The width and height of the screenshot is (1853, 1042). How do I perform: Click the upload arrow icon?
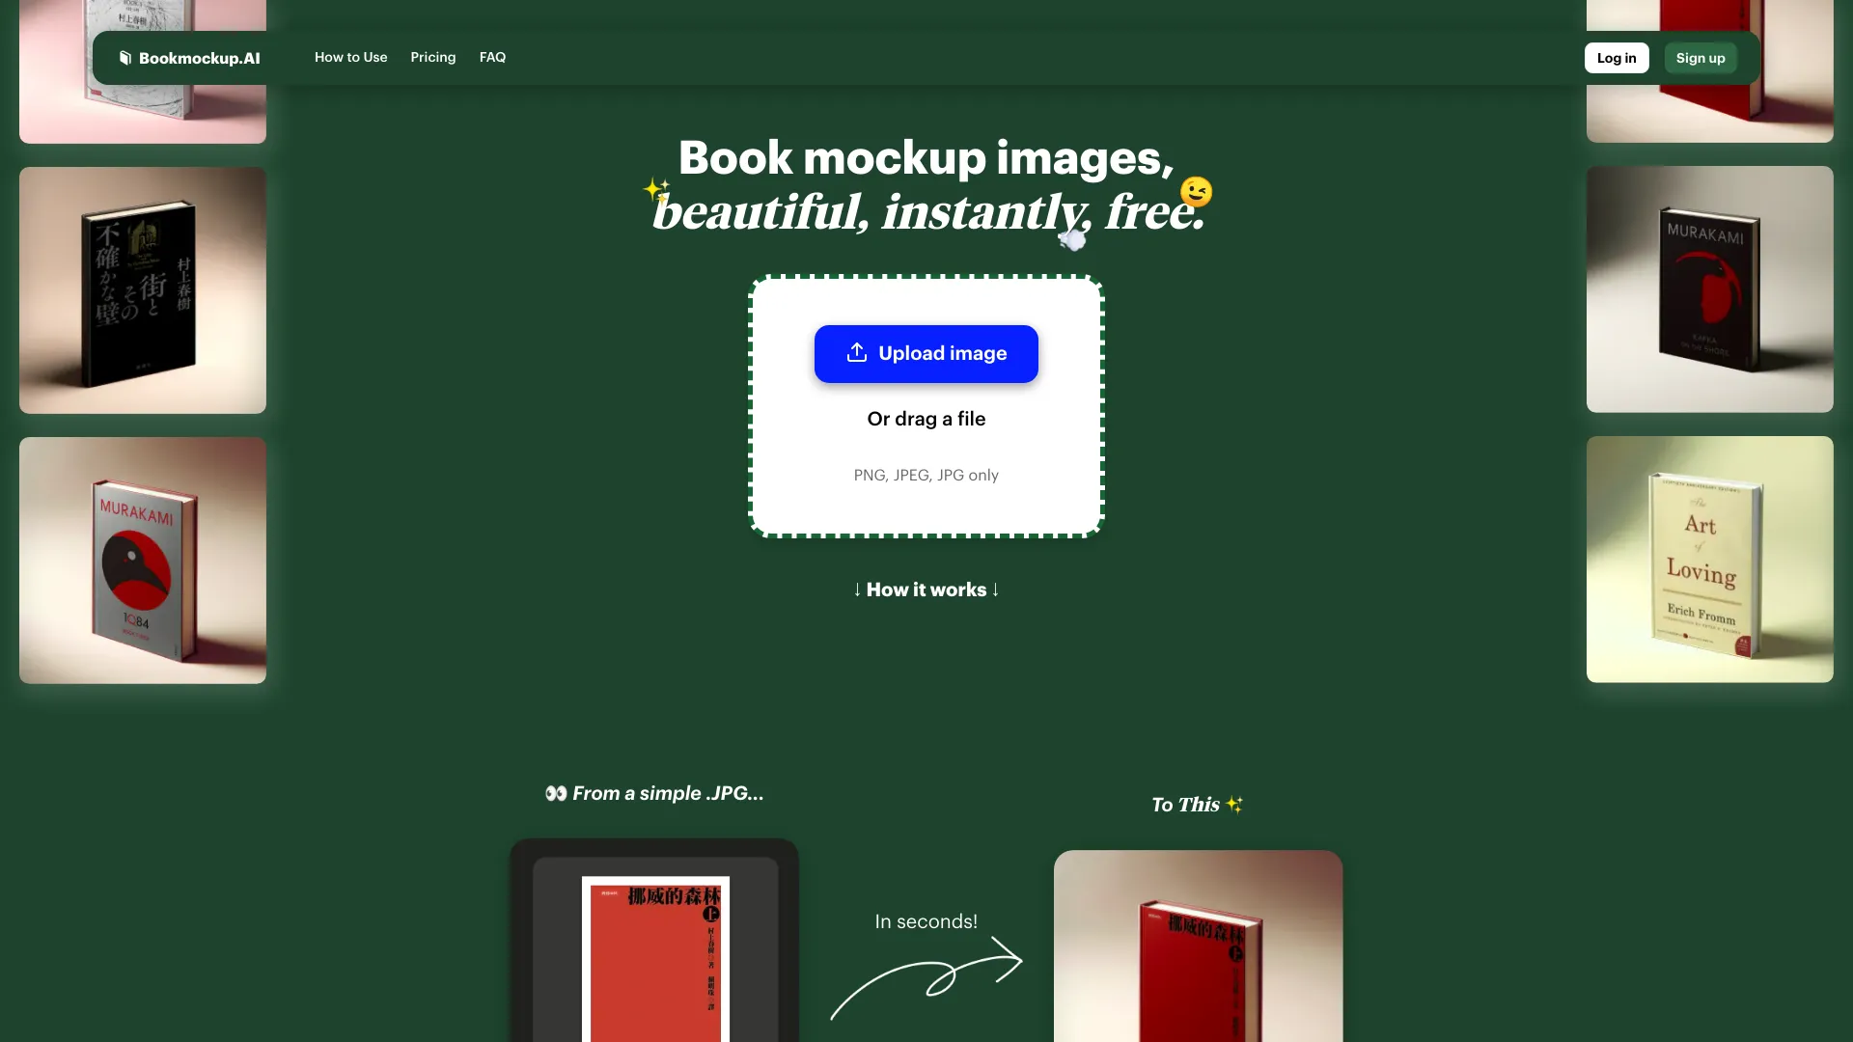pyautogui.click(x=855, y=354)
